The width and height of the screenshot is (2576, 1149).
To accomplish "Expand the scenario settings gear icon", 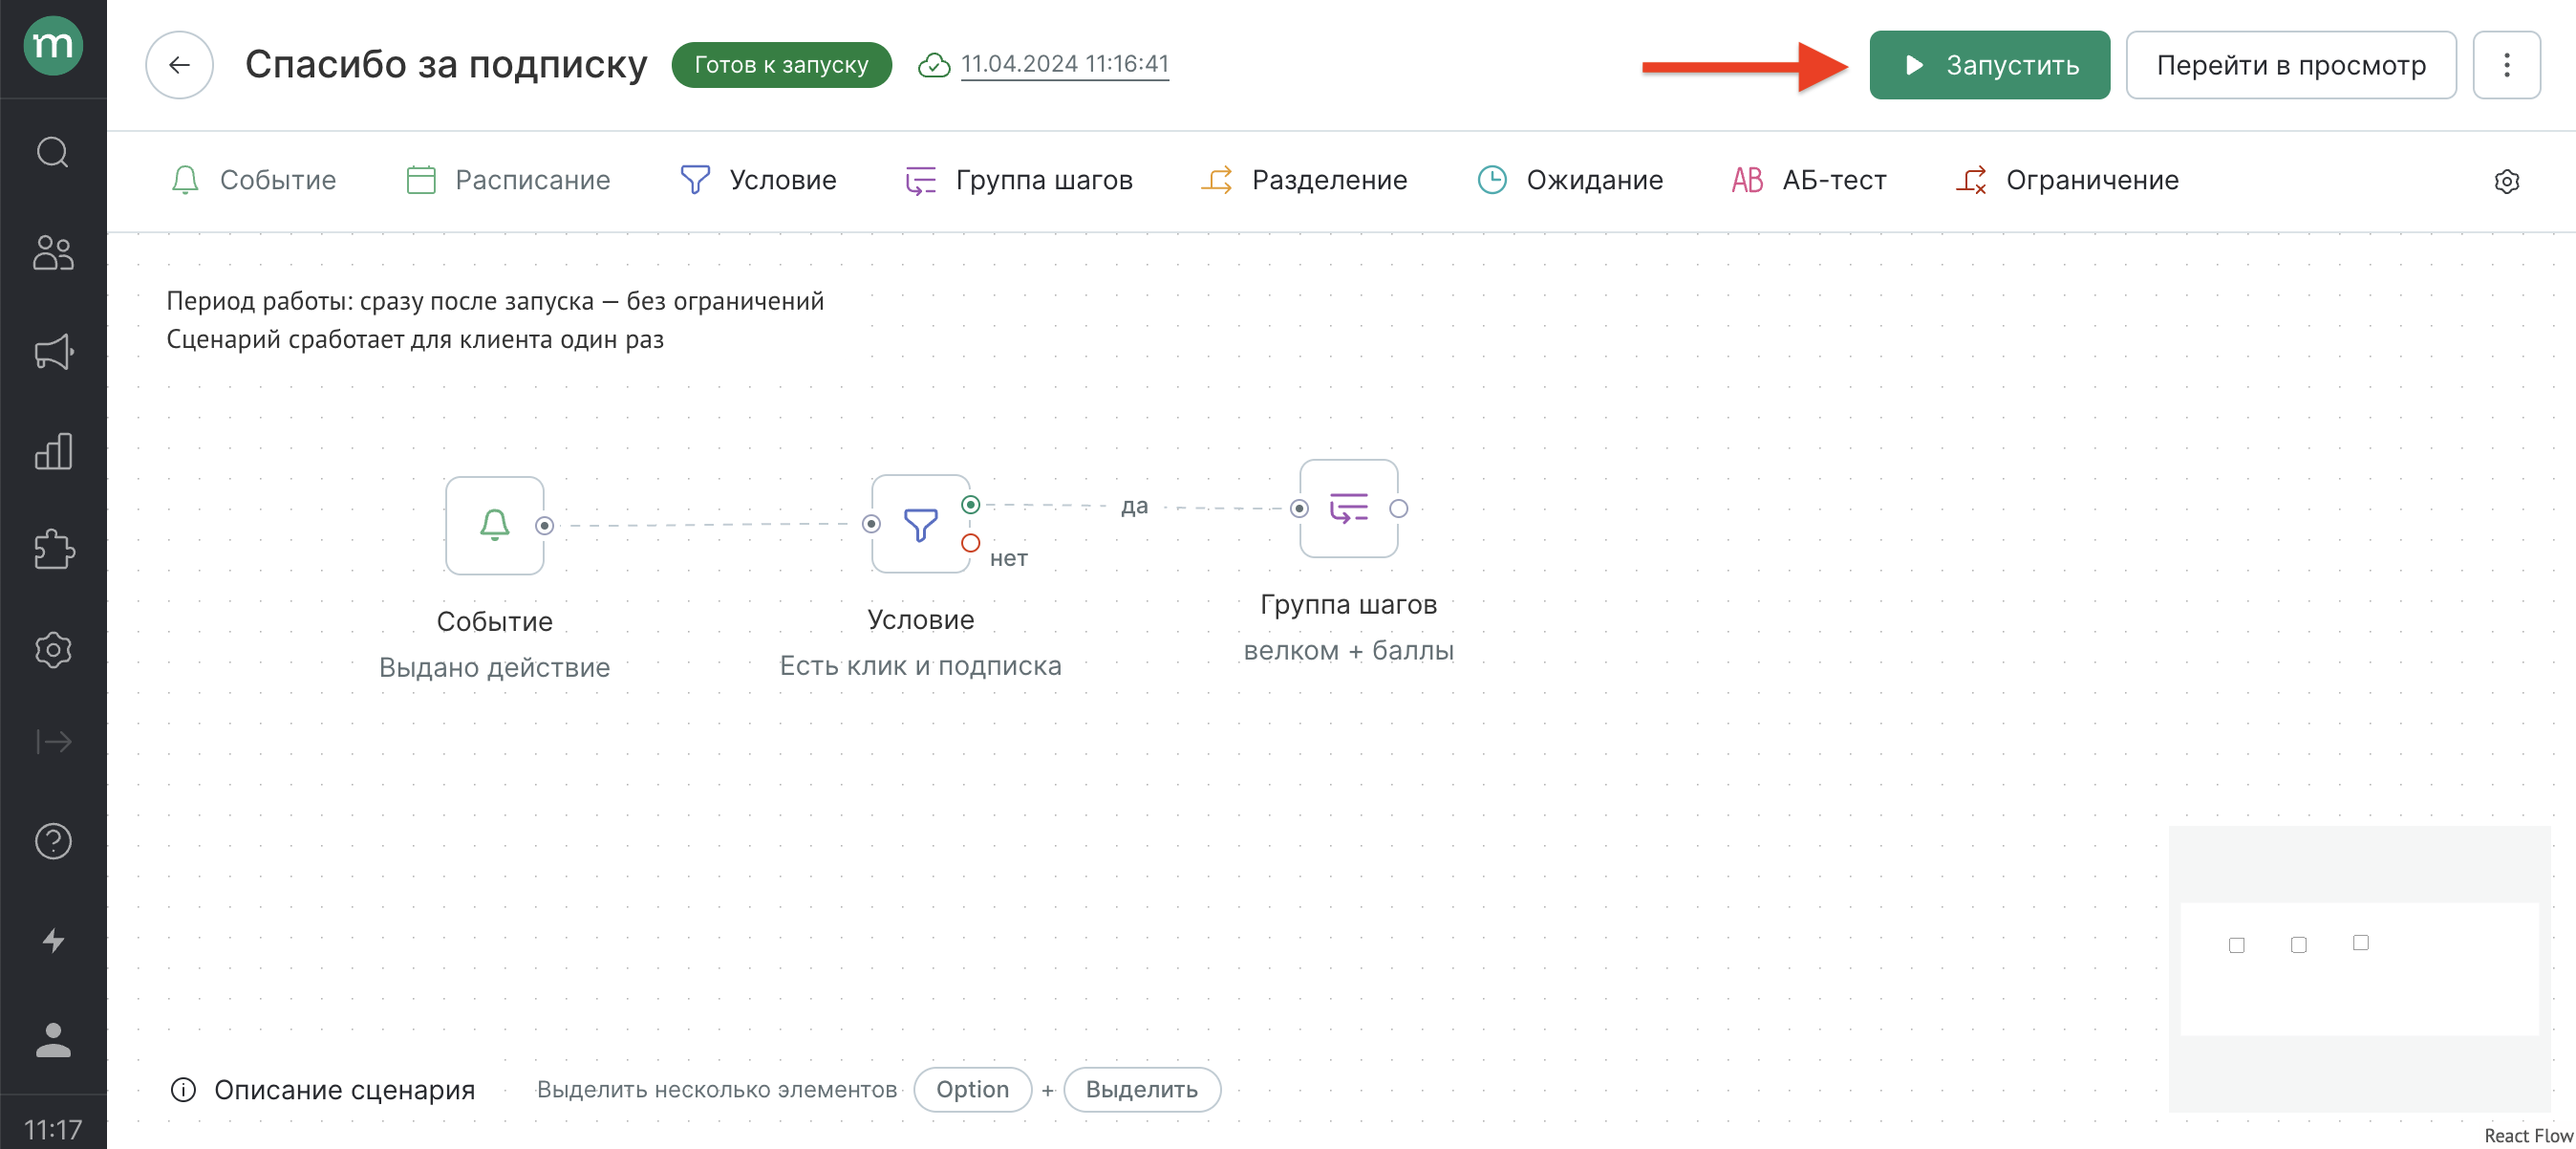I will [x=2509, y=179].
